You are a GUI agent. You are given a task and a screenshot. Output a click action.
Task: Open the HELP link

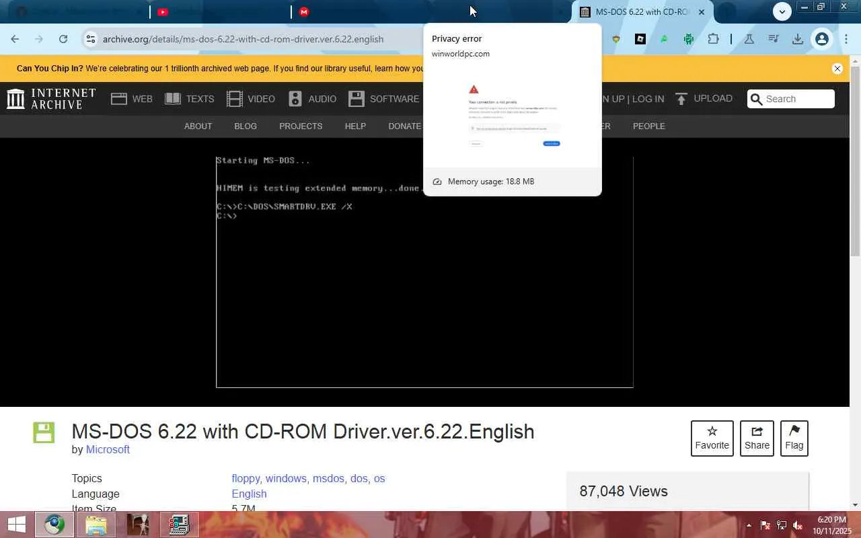pyautogui.click(x=355, y=126)
